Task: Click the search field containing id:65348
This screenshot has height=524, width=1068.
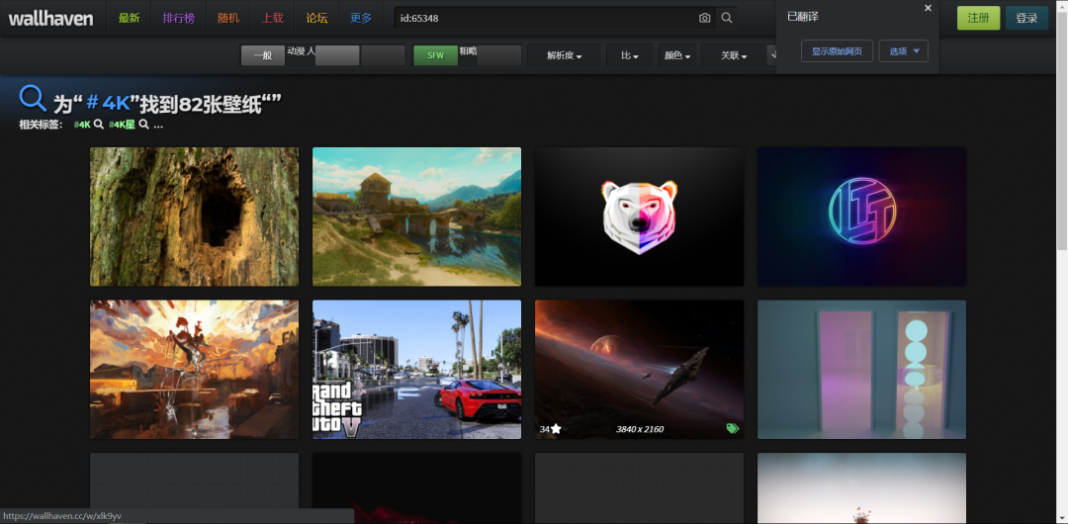Action: (x=545, y=19)
